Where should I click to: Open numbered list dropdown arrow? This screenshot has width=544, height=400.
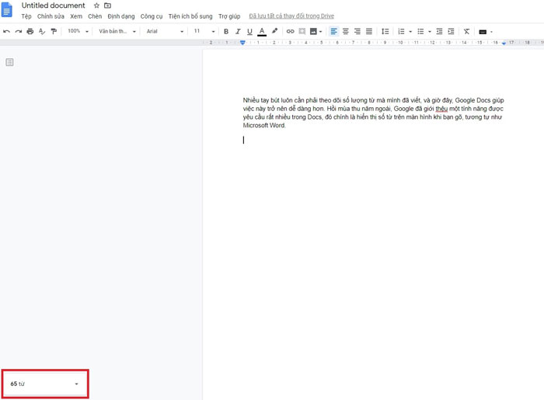coord(410,32)
